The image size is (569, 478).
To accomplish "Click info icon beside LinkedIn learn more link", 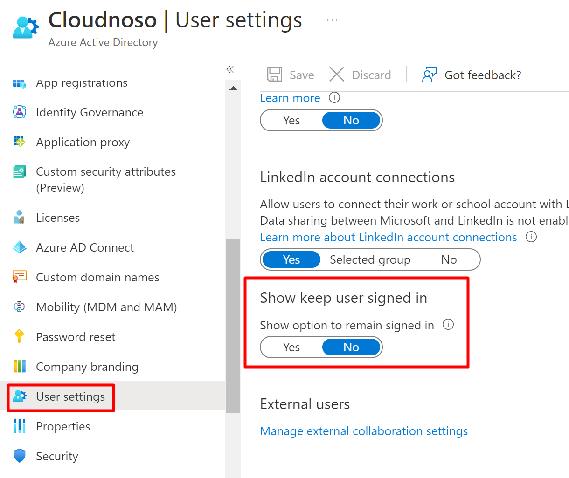I will (531, 237).
